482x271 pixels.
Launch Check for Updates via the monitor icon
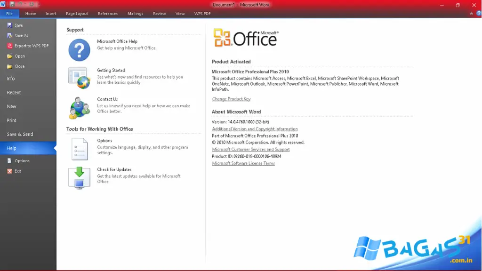point(79,177)
